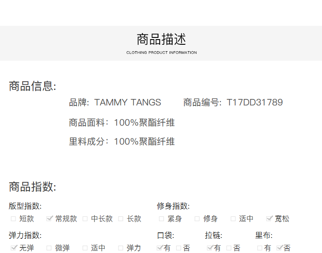Toggle 有 checkbox under 拉链
The width and height of the screenshot is (322, 253).
click(x=210, y=248)
